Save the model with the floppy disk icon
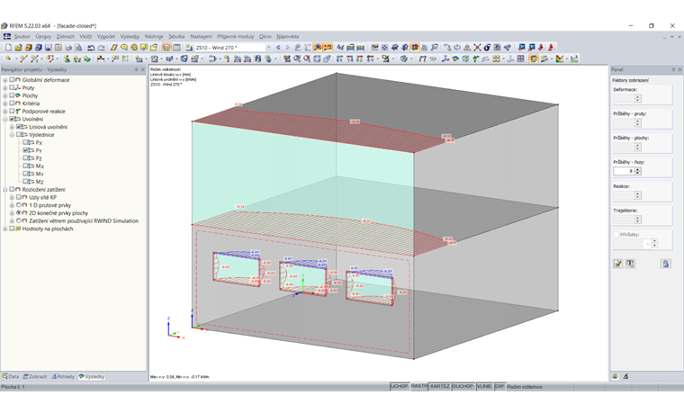The width and height of the screenshot is (684, 413). pos(48,48)
